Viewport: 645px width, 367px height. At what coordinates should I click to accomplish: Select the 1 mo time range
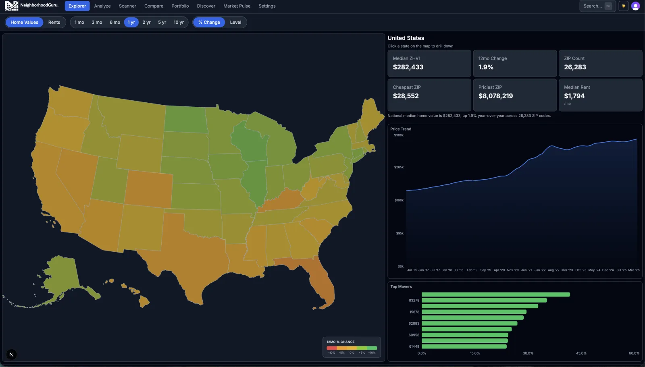(x=79, y=22)
